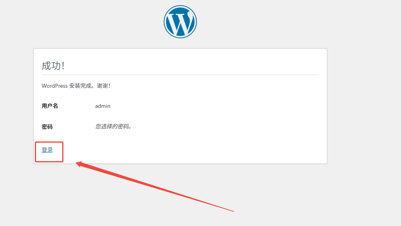Select the 成功! heading text
The height and width of the screenshot is (226, 401).
53,66
